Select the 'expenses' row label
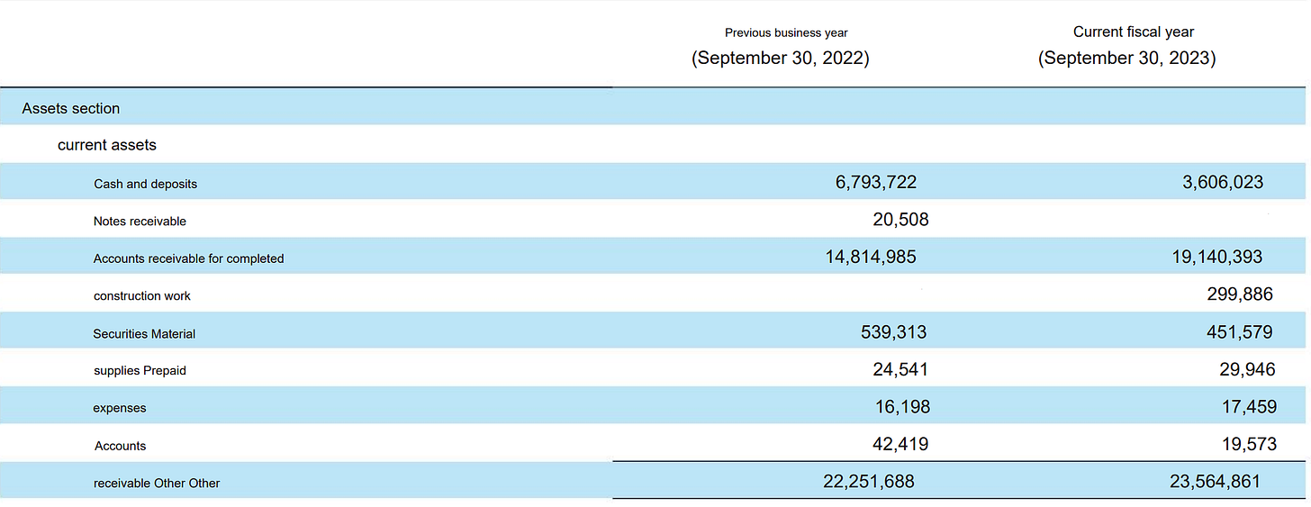Screen dimensions: 1311x507 coord(120,409)
